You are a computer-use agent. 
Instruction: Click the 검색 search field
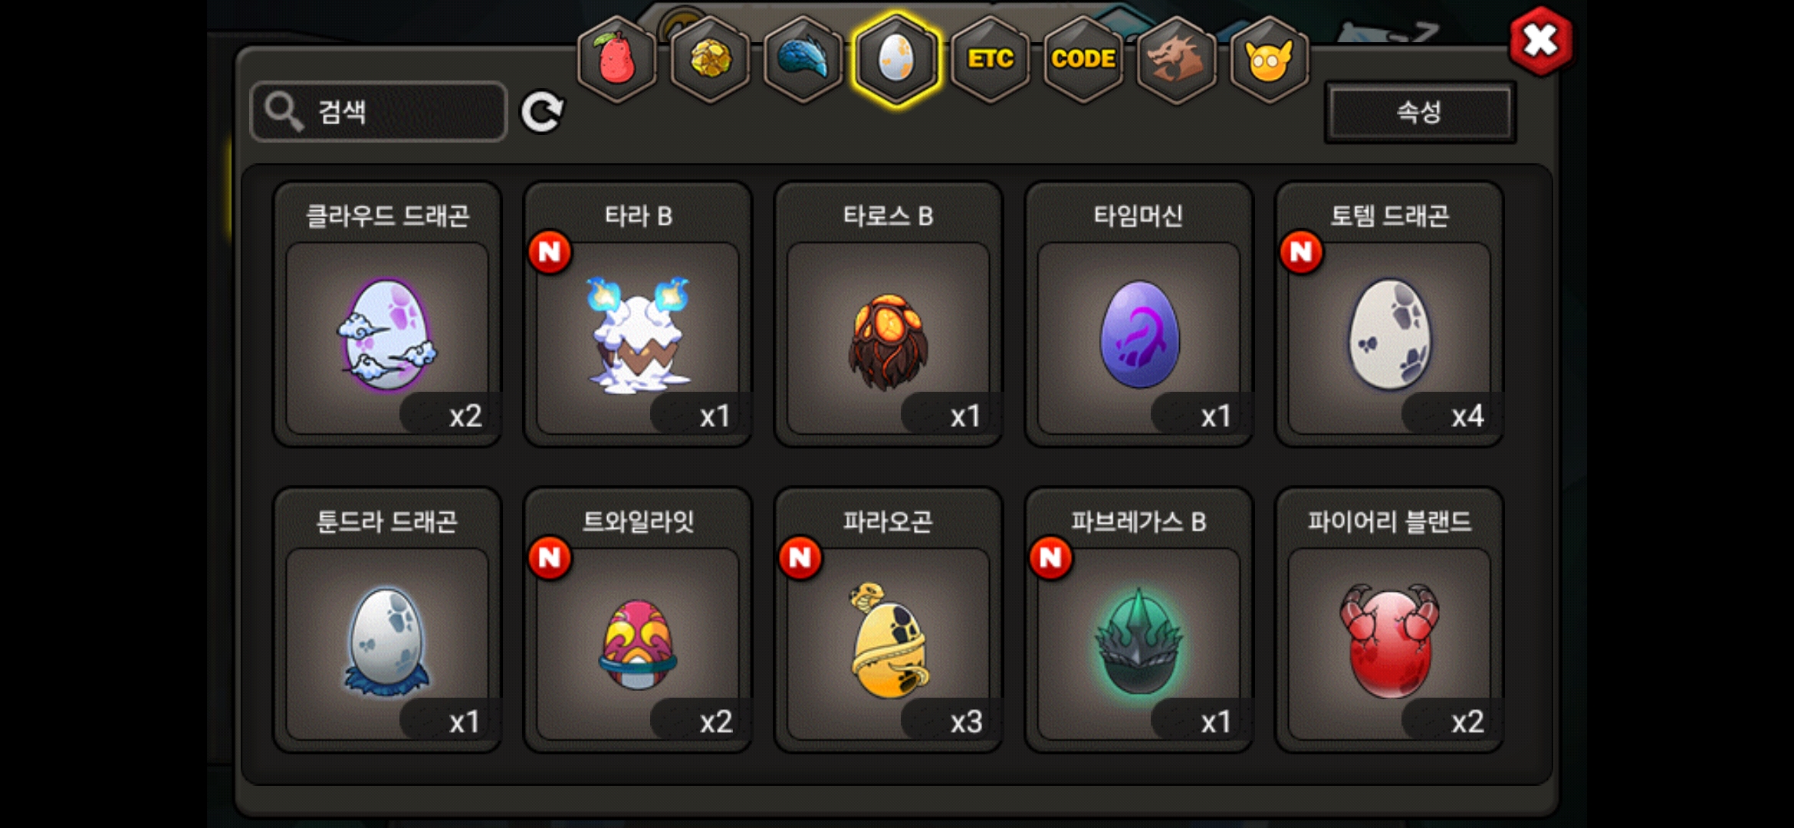[379, 112]
